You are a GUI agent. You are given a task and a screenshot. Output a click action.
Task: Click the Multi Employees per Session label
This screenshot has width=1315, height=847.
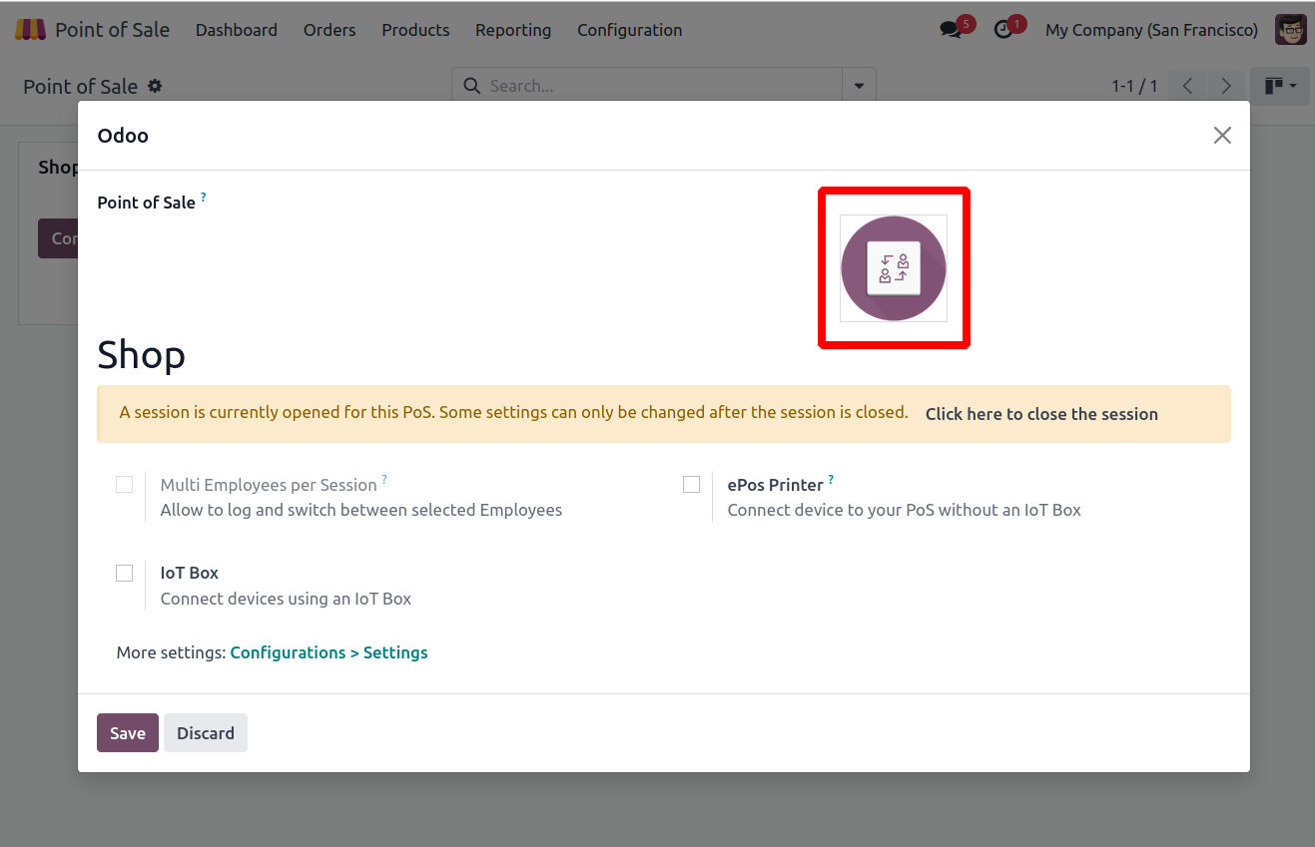click(x=269, y=485)
